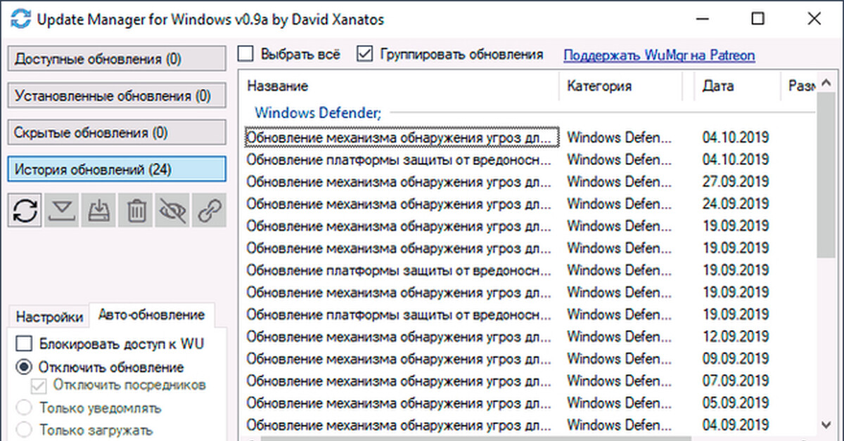Image resolution: width=844 pixels, height=441 pixels.
Task: Select the update row dated 05.09.2019
Action: [527, 403]
